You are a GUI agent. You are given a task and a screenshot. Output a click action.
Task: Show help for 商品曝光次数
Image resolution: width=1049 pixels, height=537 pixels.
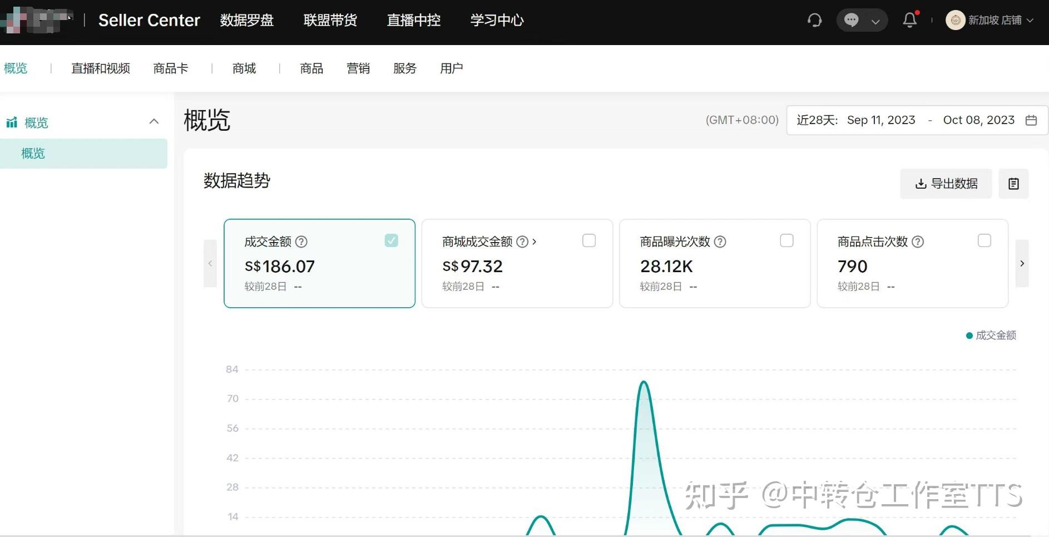[x=720, y=242]
